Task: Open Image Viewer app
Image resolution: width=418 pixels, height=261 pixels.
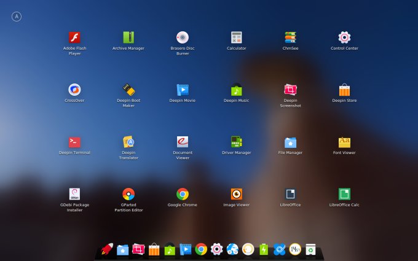Action: pos(236,194)
